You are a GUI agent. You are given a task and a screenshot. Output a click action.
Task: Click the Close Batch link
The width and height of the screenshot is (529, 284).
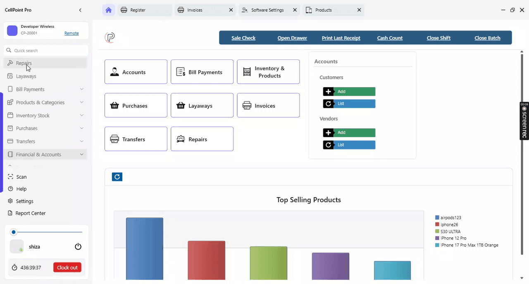pos(487,38)
